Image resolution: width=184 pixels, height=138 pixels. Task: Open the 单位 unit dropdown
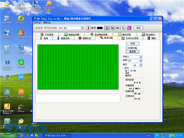point(141,65)
